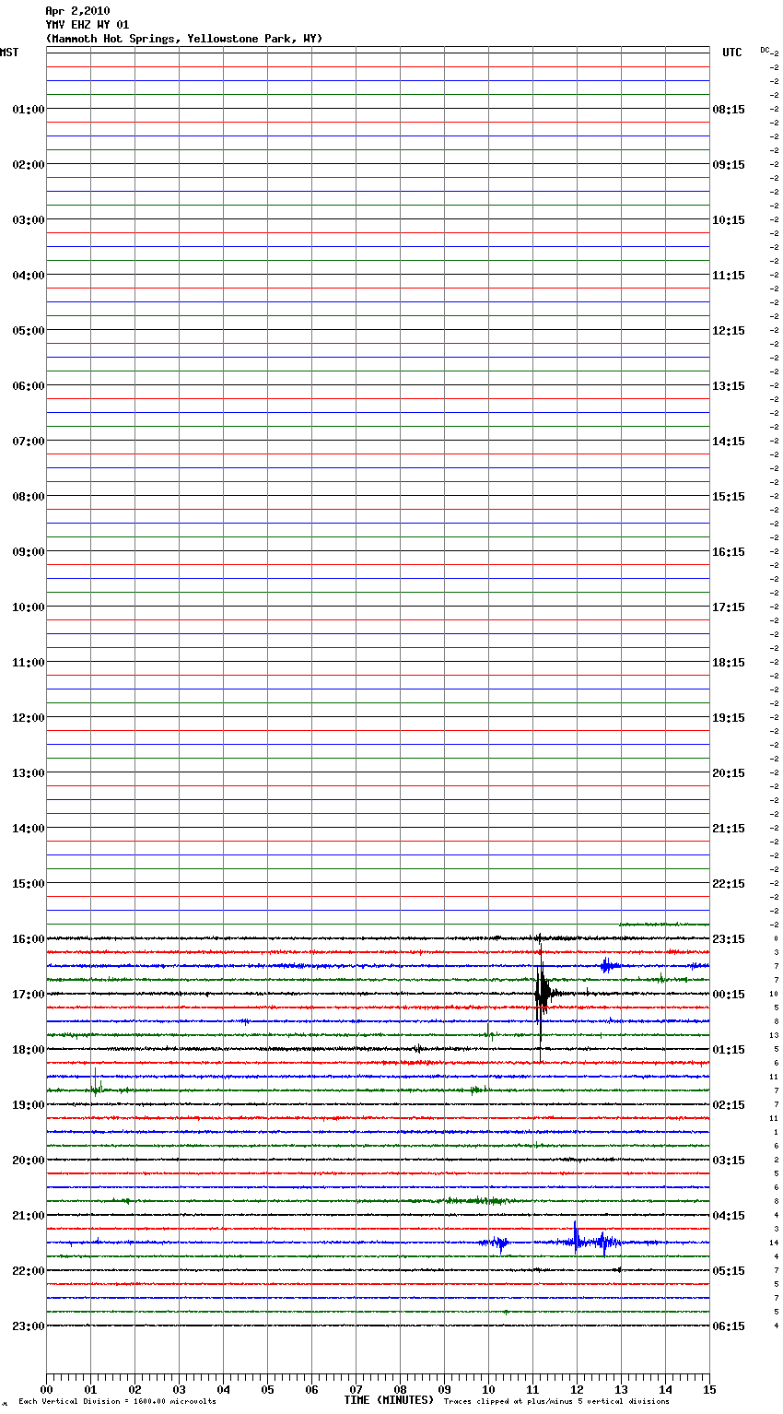Select the 15:00 MST time label
Image resolution: width=783 pixels, height=1414 pixels.
pos(29,884)
